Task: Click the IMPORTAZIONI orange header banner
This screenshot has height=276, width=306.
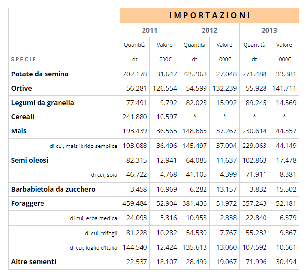Action: [209, 15]
